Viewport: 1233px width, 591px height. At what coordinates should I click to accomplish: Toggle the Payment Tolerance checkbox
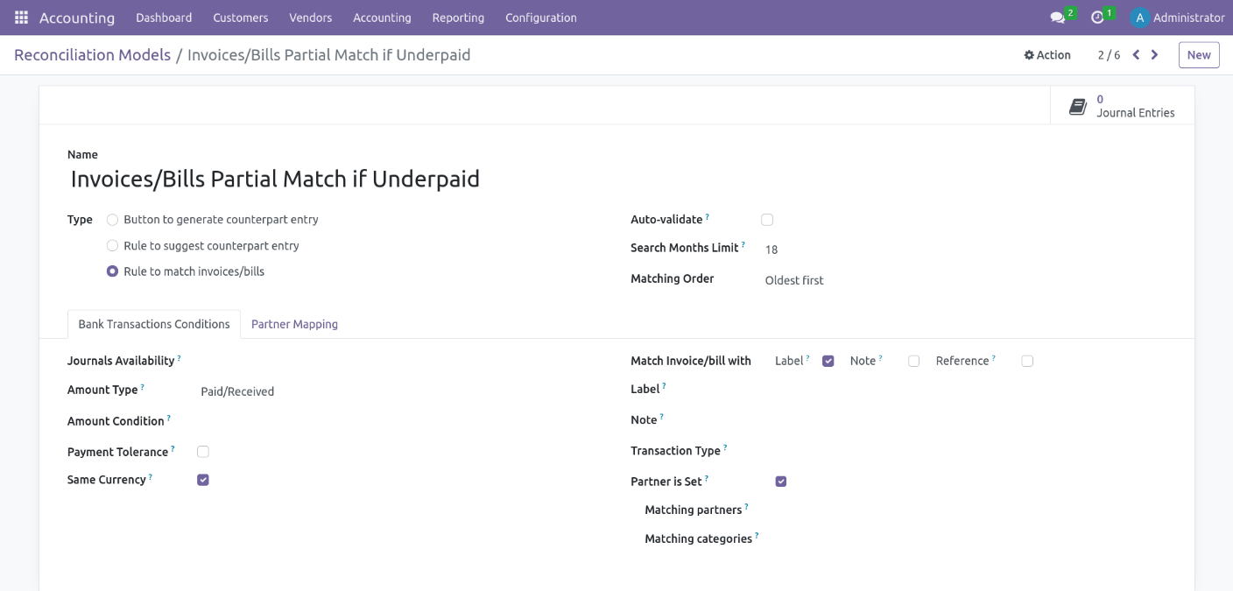203,452
